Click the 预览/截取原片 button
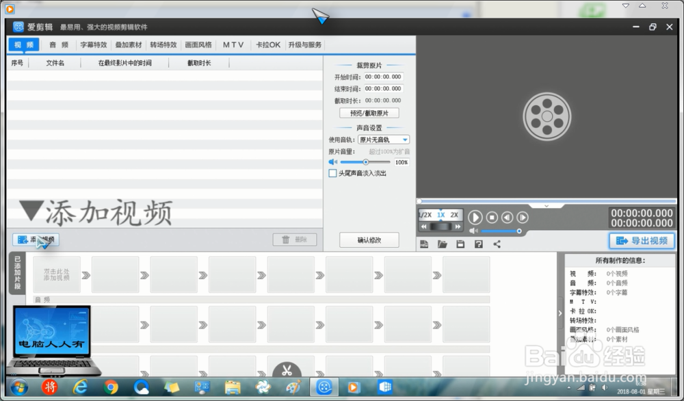 369,113
